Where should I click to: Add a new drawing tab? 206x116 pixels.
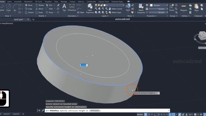pyautogui.click(x=33, y=19)
